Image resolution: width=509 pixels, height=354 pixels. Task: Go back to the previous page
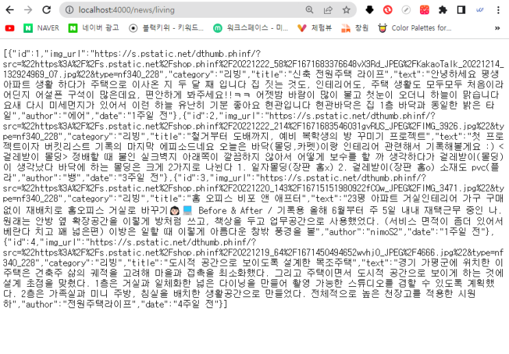(10, 10)
